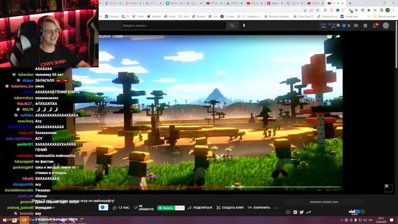Click СОХРАНИТЬ save to playlist button
The height and width of the screenshot is (224, 398).
pos(259,207)
